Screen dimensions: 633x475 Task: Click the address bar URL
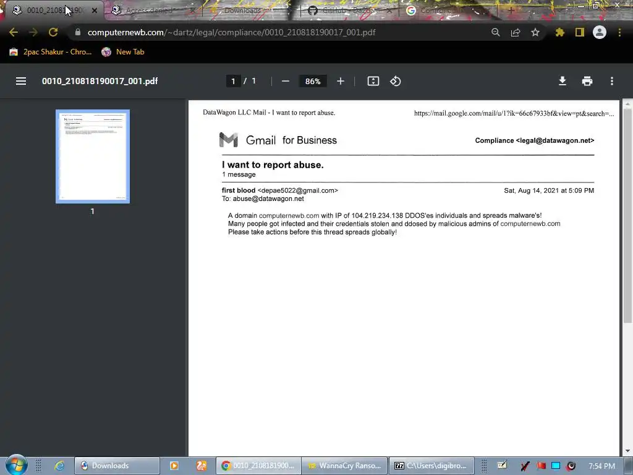coord(231,32)
